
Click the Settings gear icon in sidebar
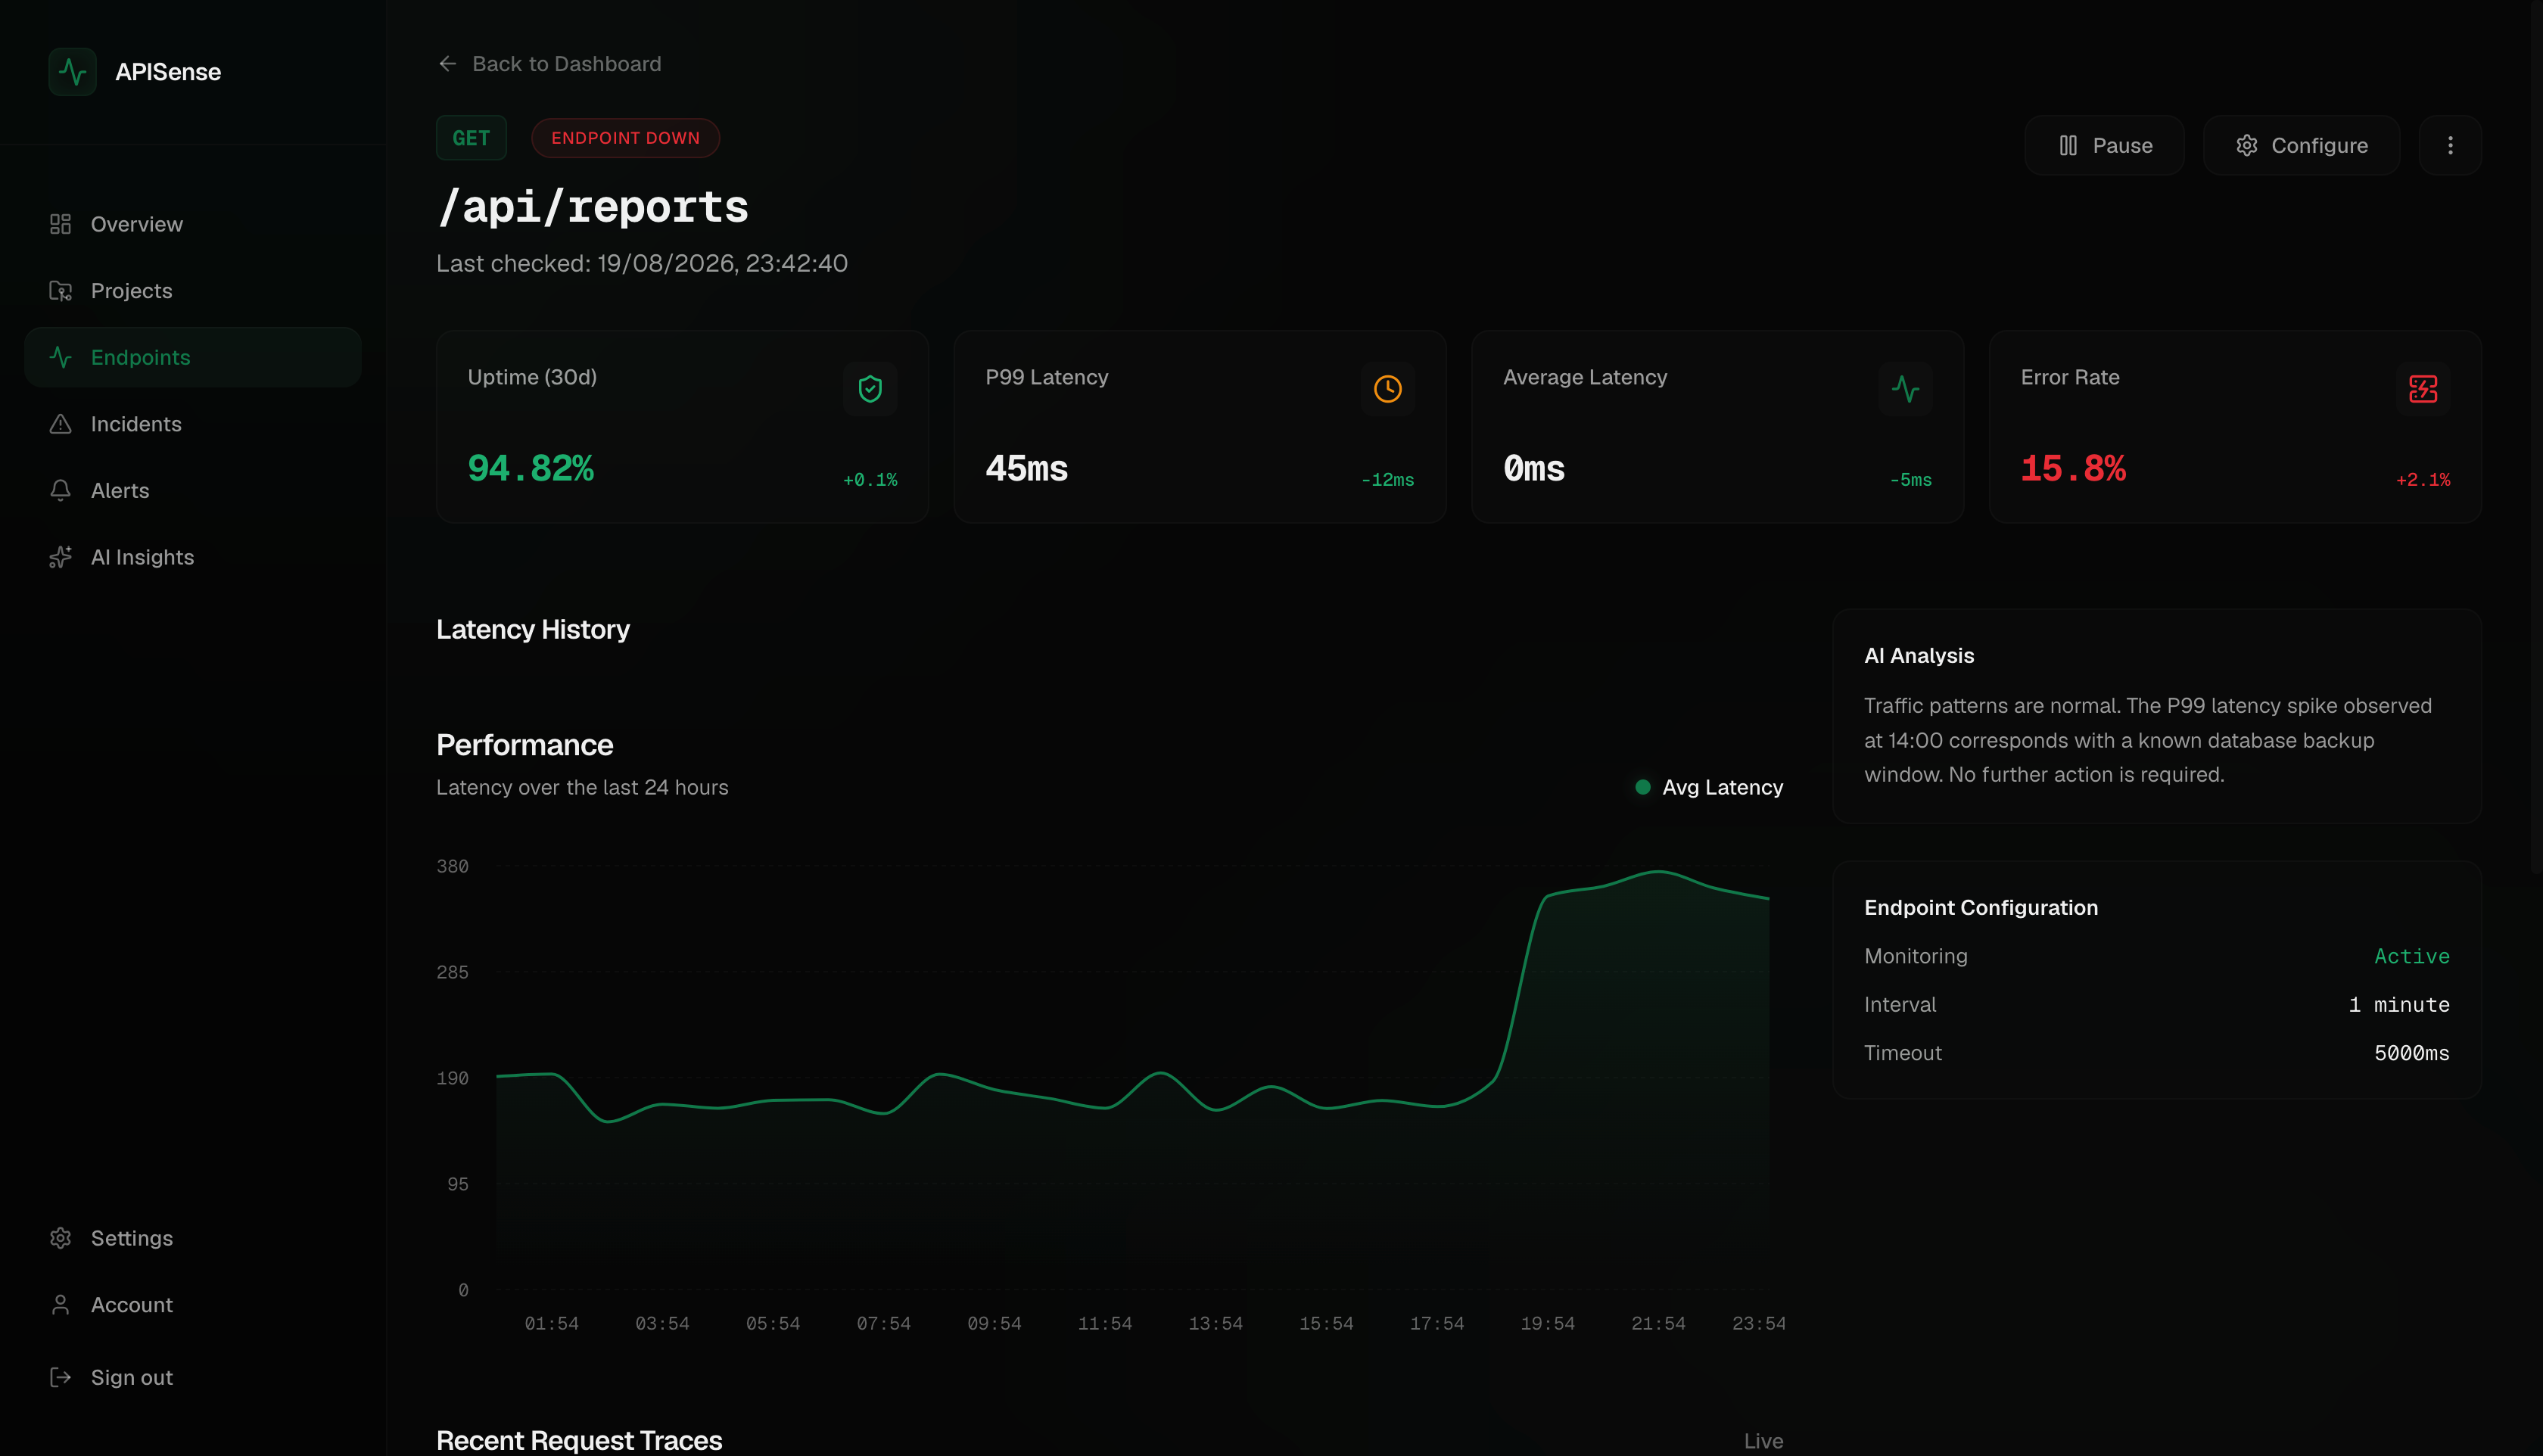(60, 1238)
